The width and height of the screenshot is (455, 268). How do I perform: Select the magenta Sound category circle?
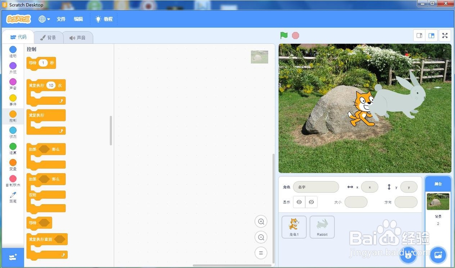(x=13, y=82)
